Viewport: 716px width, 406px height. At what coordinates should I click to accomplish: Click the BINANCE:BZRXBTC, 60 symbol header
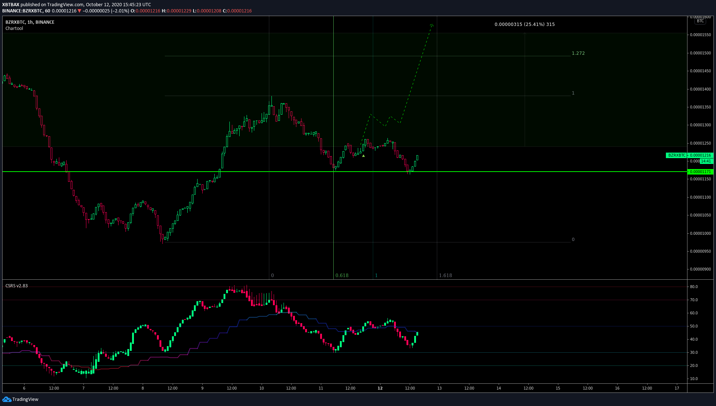click(26, 11)
